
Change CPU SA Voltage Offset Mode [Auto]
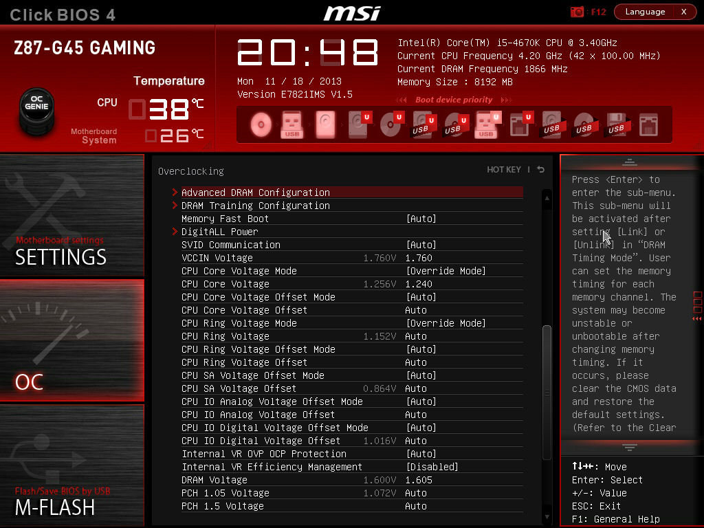point(421,375)
